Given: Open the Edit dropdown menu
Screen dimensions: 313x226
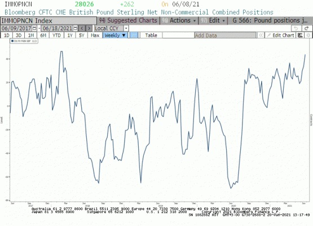Looking at the screenshot, I should tap(213, 20).
